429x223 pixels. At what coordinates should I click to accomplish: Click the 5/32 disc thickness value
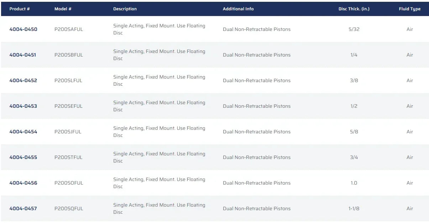click(x=354, y=29)
